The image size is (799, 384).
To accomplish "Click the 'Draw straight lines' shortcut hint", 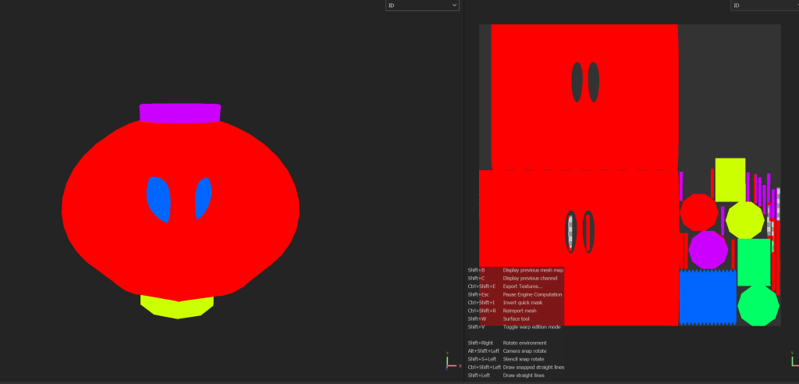I will click(x=524, y=375).
